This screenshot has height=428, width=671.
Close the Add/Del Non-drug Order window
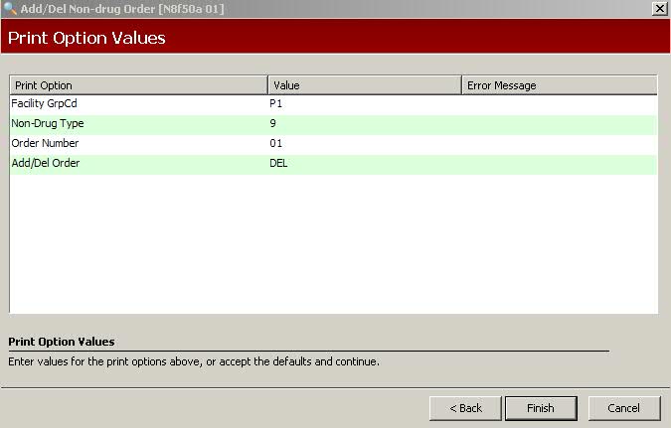click(x=660, y=9)
